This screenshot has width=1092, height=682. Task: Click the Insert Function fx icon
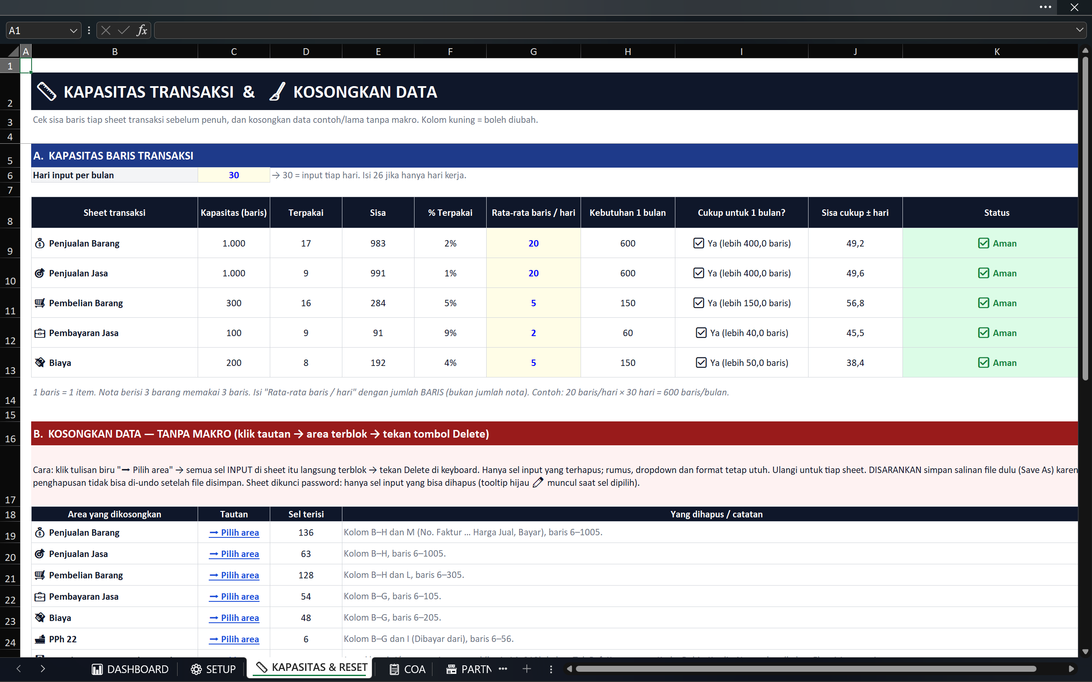[x=142, y=30]
